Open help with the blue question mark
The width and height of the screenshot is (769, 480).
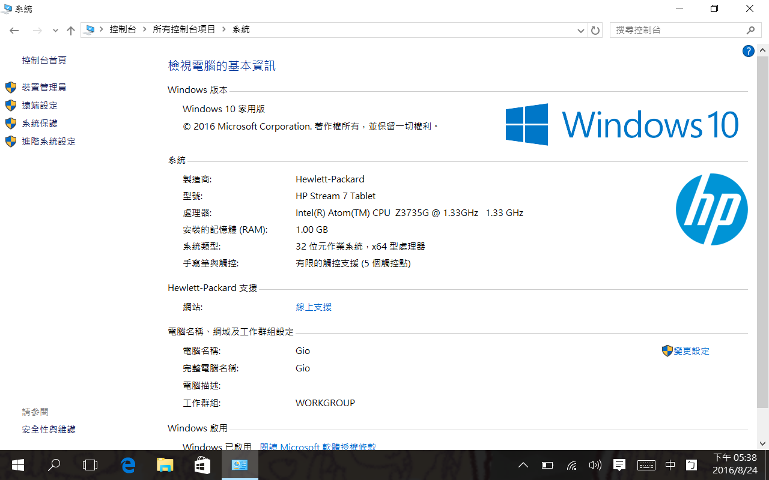tap(749, 51)
